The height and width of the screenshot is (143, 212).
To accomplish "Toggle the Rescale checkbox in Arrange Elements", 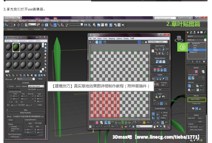I will coord(161,112).
